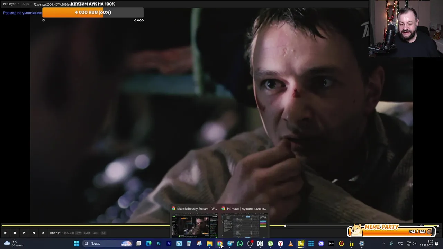Click the AVC1 video codec label

click(87, 233)
